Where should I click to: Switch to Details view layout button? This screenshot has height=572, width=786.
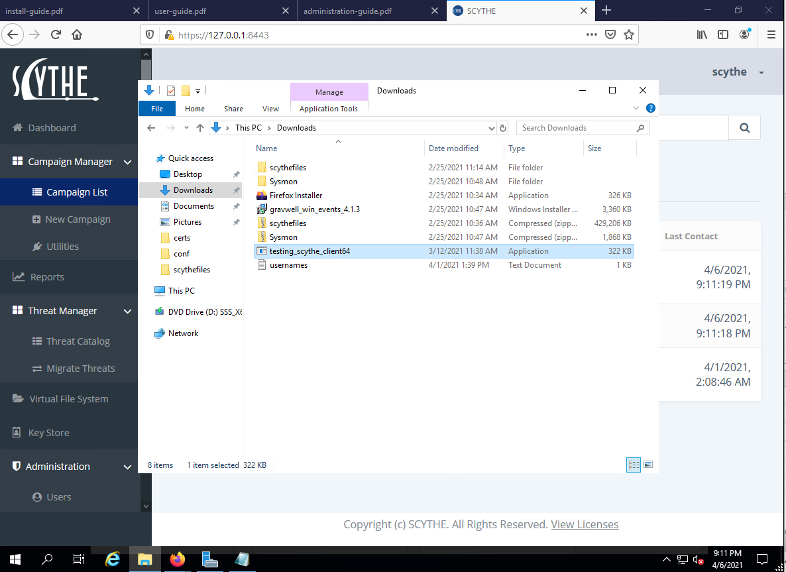coord(634,465)
